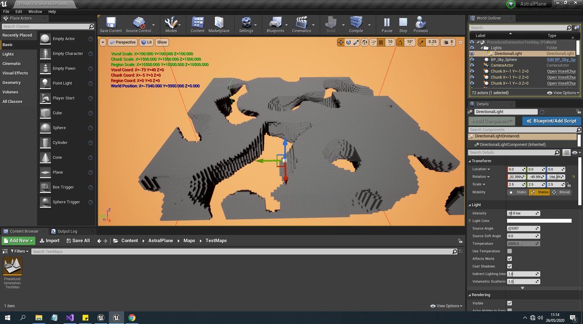This screenshot has height=324, width=583.
Task: Select the rotate gizmo mode in viewport
Action: pyautogui.click(x=349, y=42)
